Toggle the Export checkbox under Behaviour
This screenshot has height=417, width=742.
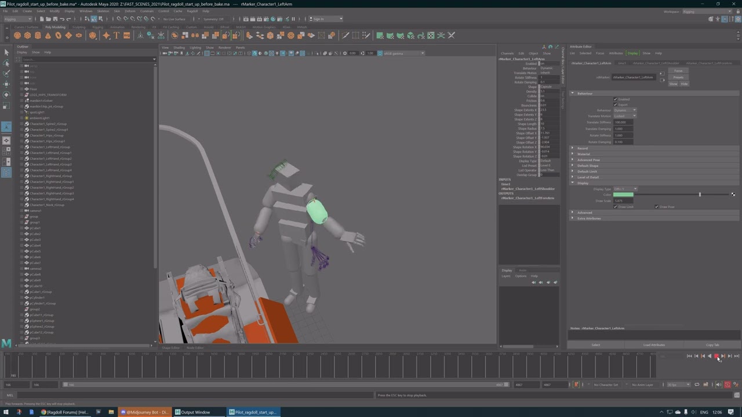pyautogui.click(x=616, y=105)
